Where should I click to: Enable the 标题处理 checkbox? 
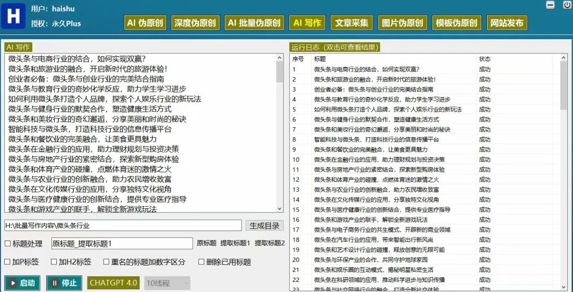[7, 243]
